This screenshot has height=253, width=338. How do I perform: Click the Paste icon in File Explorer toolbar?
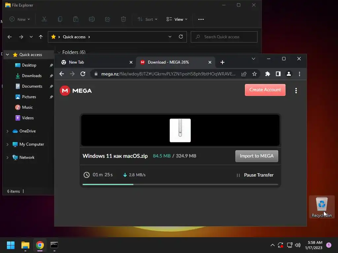pos(76,19)
